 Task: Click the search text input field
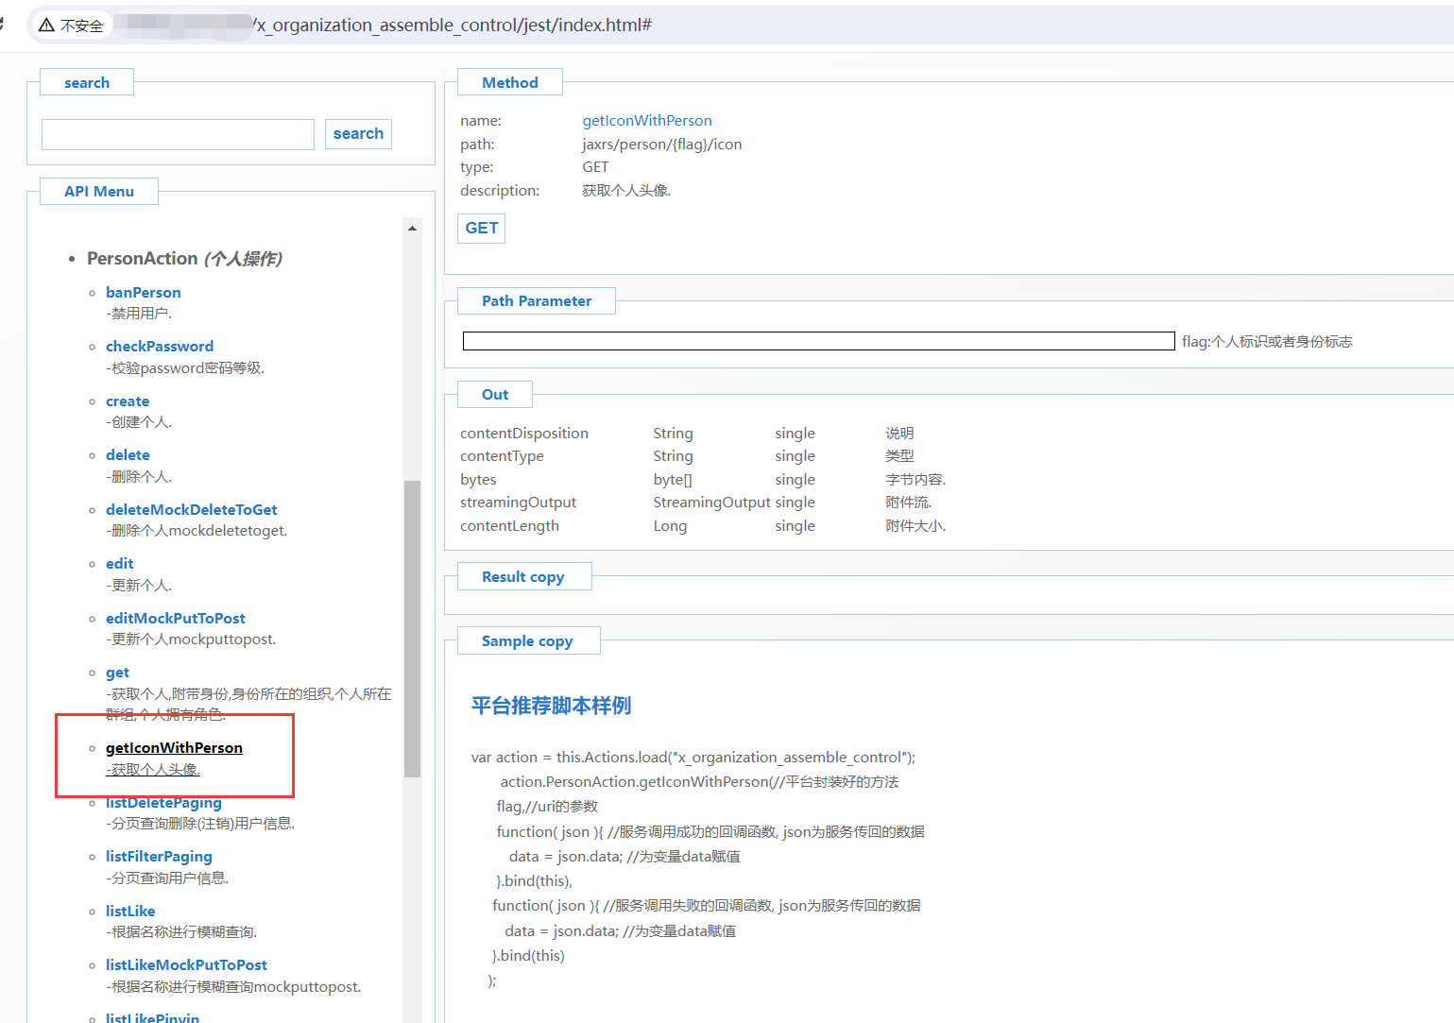coord(178,134)
